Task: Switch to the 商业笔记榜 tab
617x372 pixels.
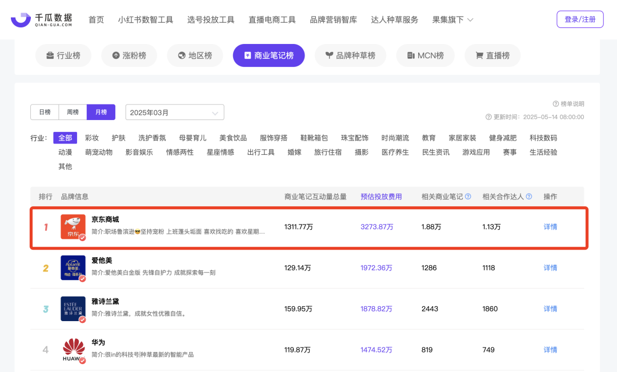Action: pos(269,55)
